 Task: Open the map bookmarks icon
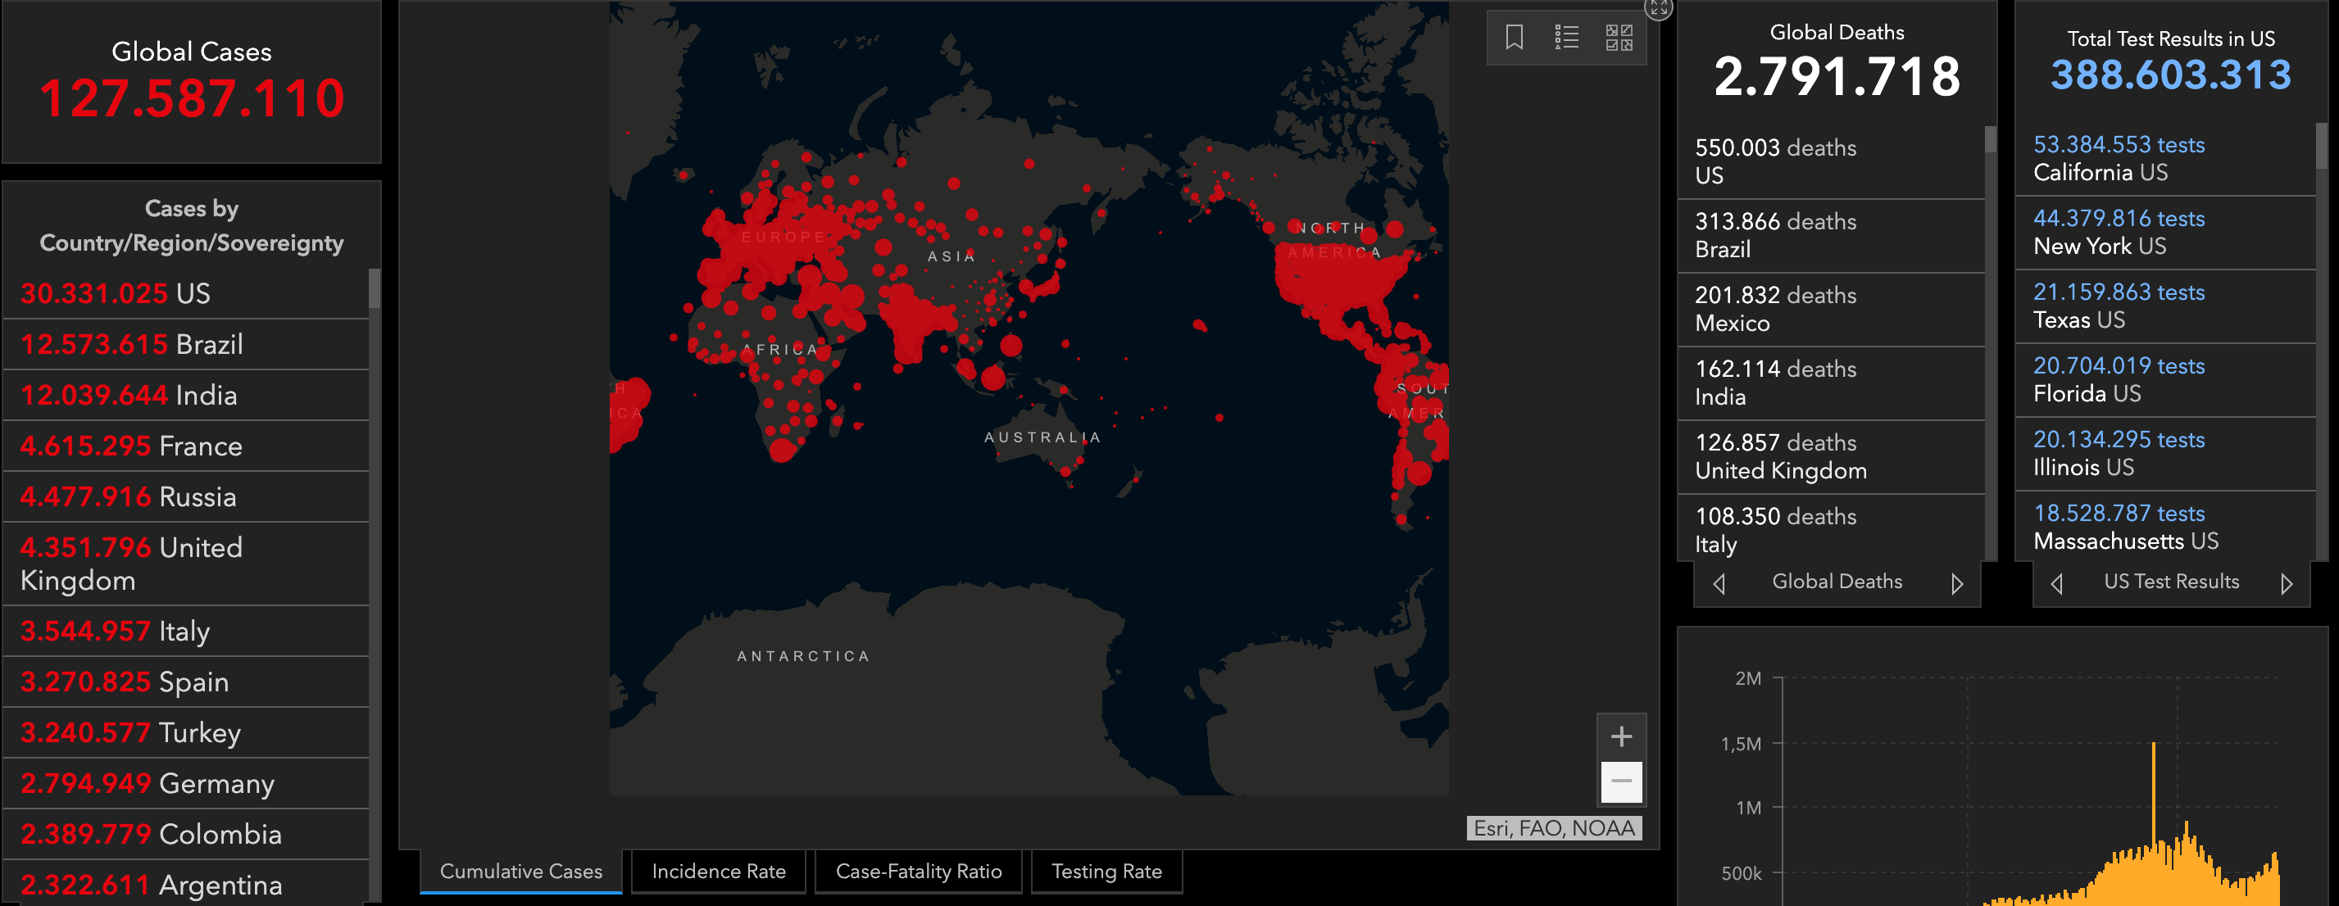click(x=1514, y=37)
